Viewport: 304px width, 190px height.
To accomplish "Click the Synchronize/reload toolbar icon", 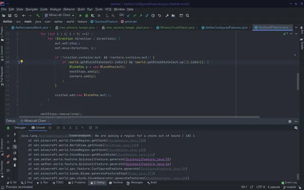I will [16, 16].
